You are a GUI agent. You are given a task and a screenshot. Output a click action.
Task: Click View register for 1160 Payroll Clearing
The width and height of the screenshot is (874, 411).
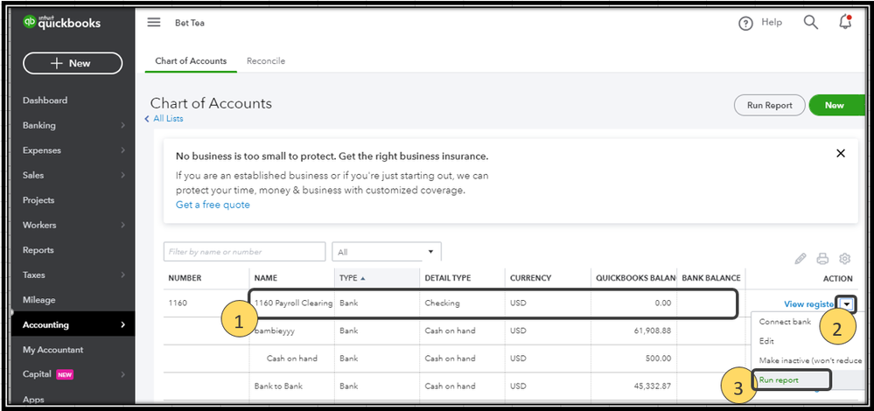[x=808, y=304]
